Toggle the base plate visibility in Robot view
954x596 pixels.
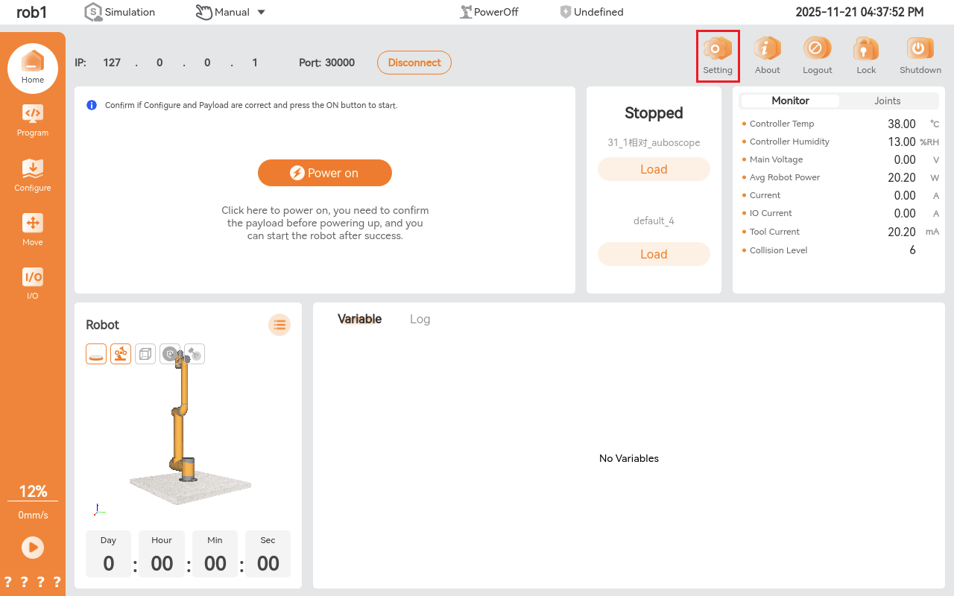tap(96, 355)
